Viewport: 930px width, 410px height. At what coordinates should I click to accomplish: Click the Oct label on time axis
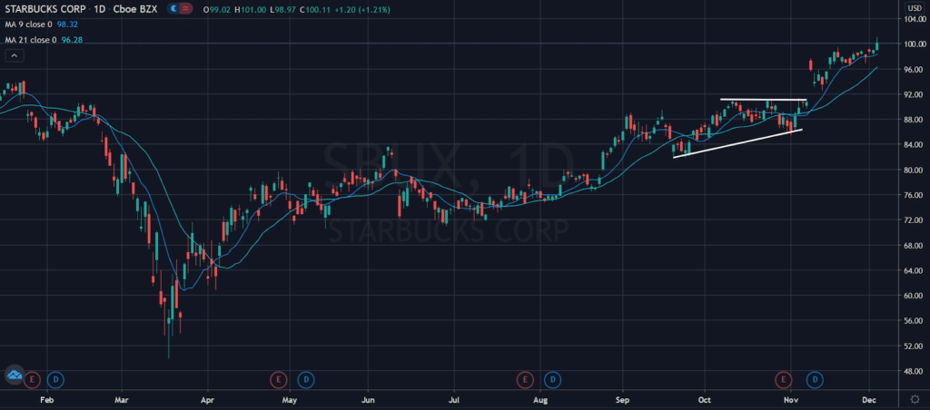coord(705,399)
